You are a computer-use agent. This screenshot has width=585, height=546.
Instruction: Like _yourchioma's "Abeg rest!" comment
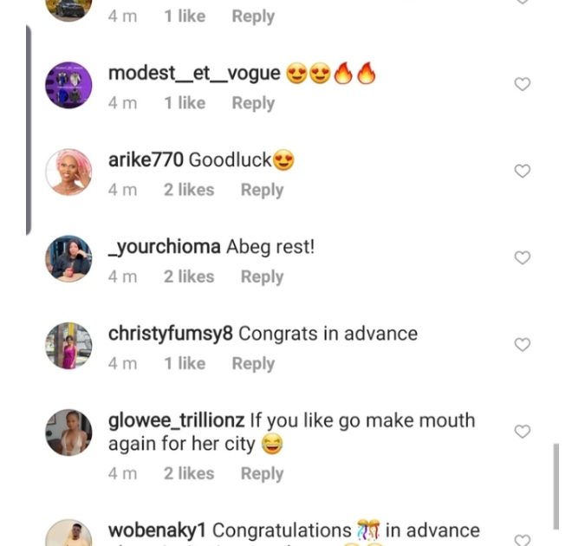pyautogui.click(x=523, y=257)
